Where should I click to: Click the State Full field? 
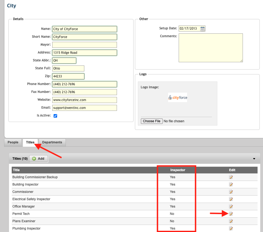[x=68, y=68]
